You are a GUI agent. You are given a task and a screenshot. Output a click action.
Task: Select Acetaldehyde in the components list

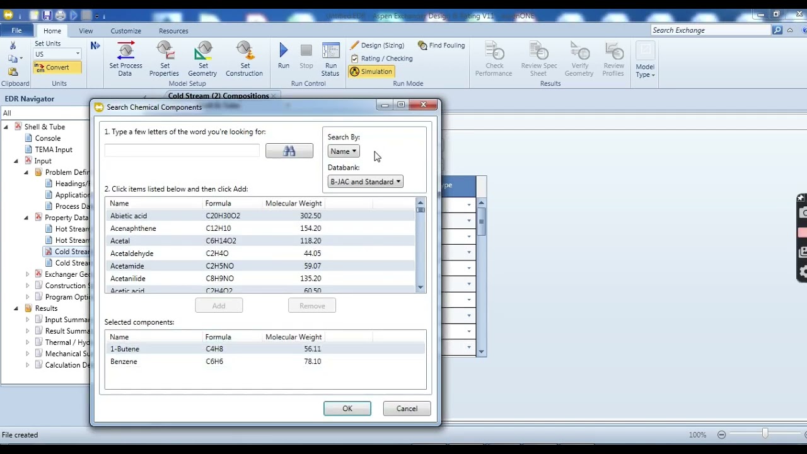click(260, 253)
